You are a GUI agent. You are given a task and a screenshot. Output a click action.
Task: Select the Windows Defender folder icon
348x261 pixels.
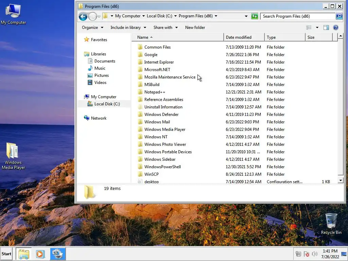click(x=140, y=114)
